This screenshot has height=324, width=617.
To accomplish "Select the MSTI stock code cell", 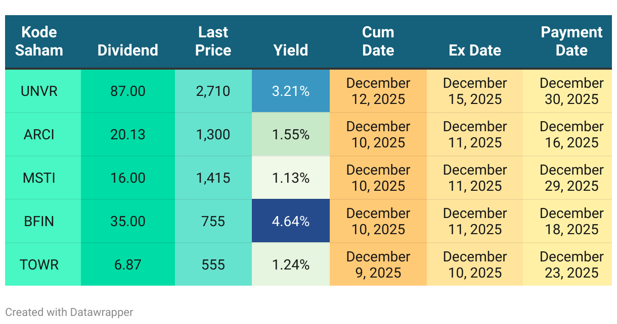I will tap(39, 178).
